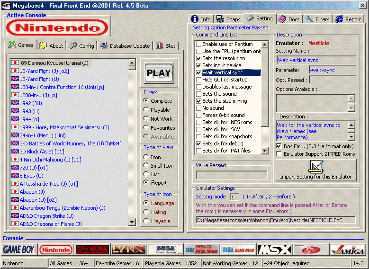Open the Stat tab
This screenshot has width=369, height=269.
click(x=166, y=45)
